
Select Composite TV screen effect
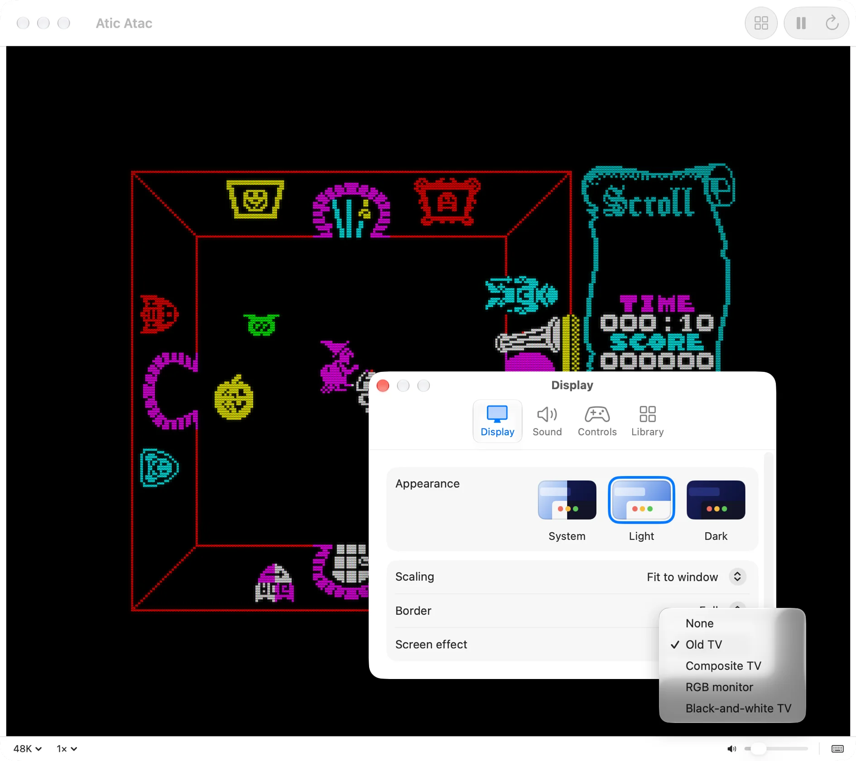pyautogui.click(x=732, y=666)
